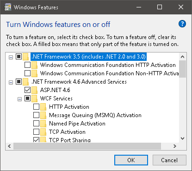
Task: Click the folder icon beside HTTP Activation
Action: tap(43, 107)
